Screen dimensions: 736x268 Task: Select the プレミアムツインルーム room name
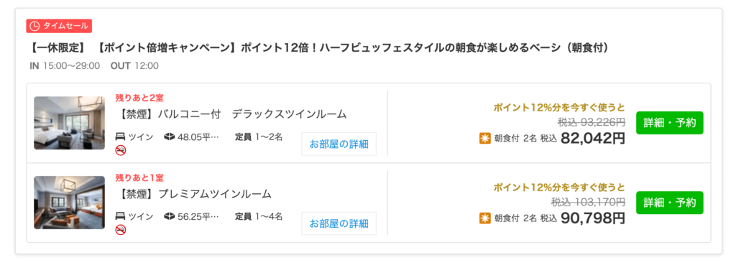click(x=194, y=193)
